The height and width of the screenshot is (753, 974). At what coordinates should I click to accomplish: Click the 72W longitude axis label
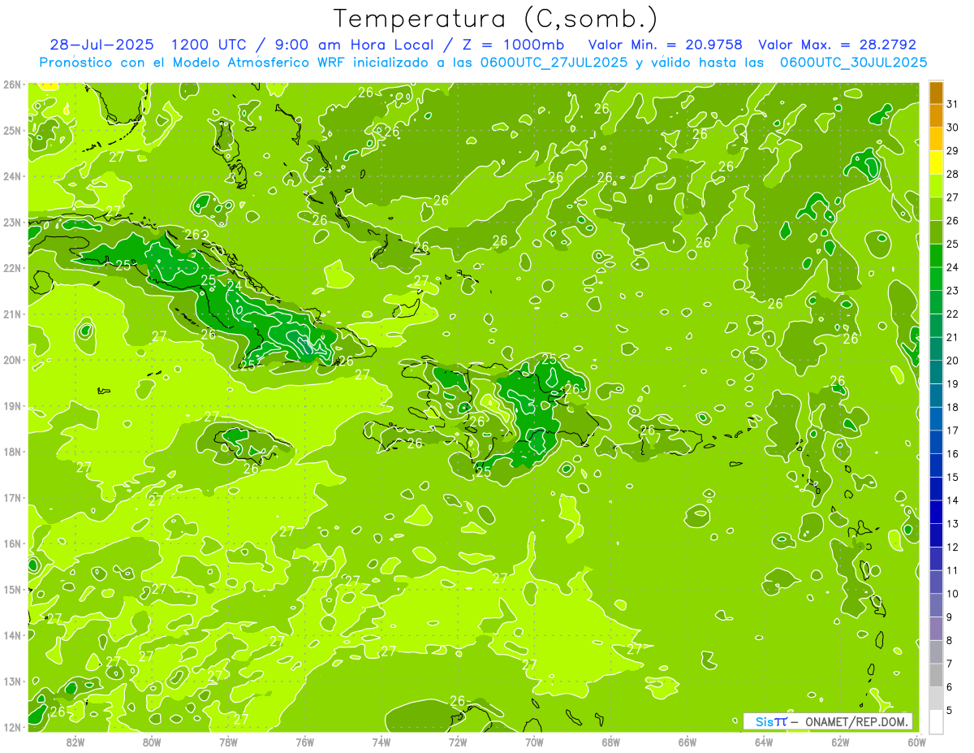click(457, 742)
